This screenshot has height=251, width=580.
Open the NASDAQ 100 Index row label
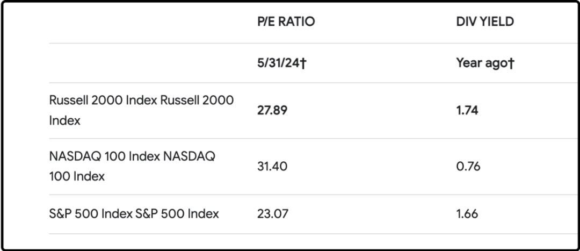[132, 166]
